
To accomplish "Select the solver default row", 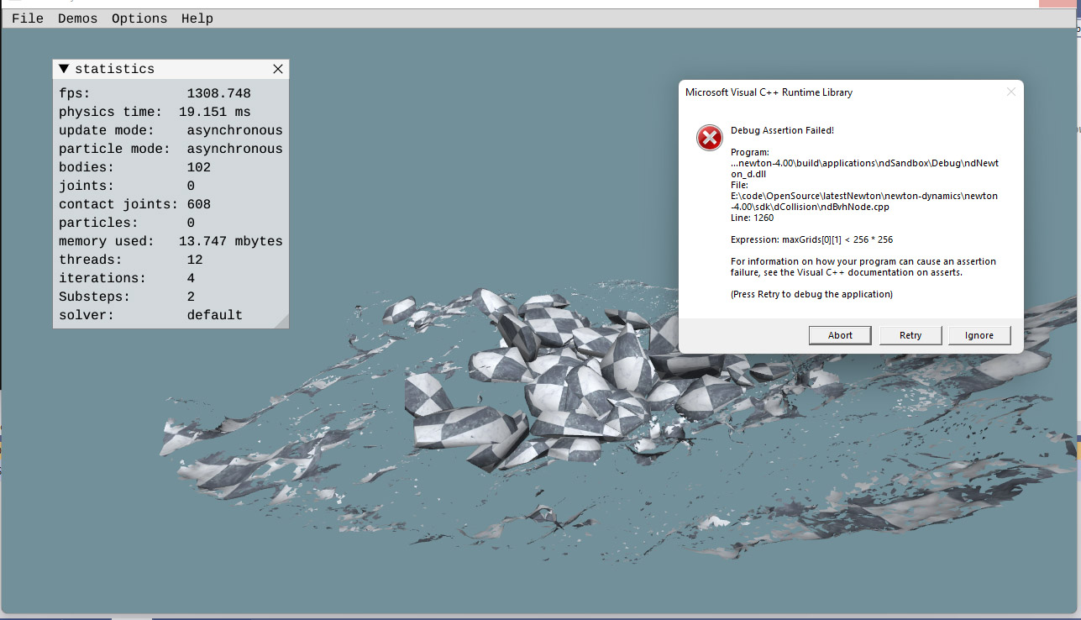I will (168, 315).
